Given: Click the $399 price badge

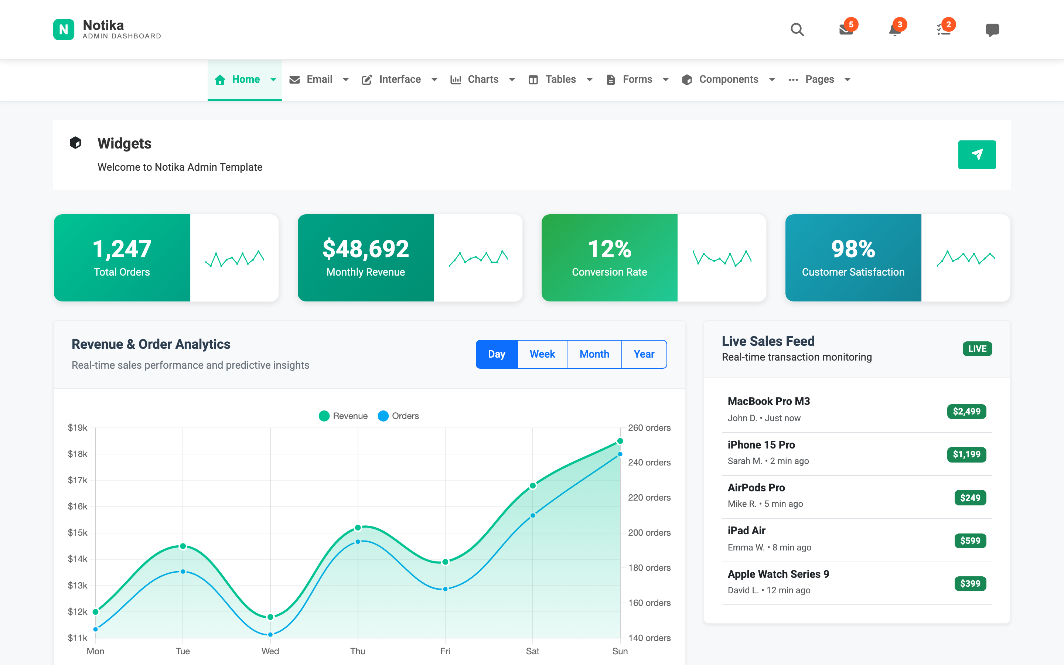Looking at the screenshot, I should (x=970, y=584).
